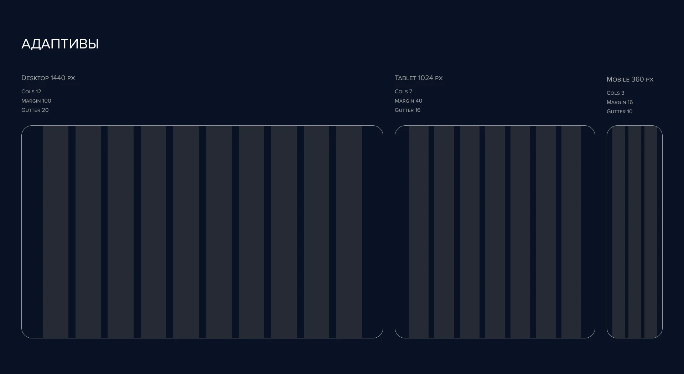Click the АДАПТИВЫ heading
Viewport: 684px width, 374px height.
[x=60, y=44]
